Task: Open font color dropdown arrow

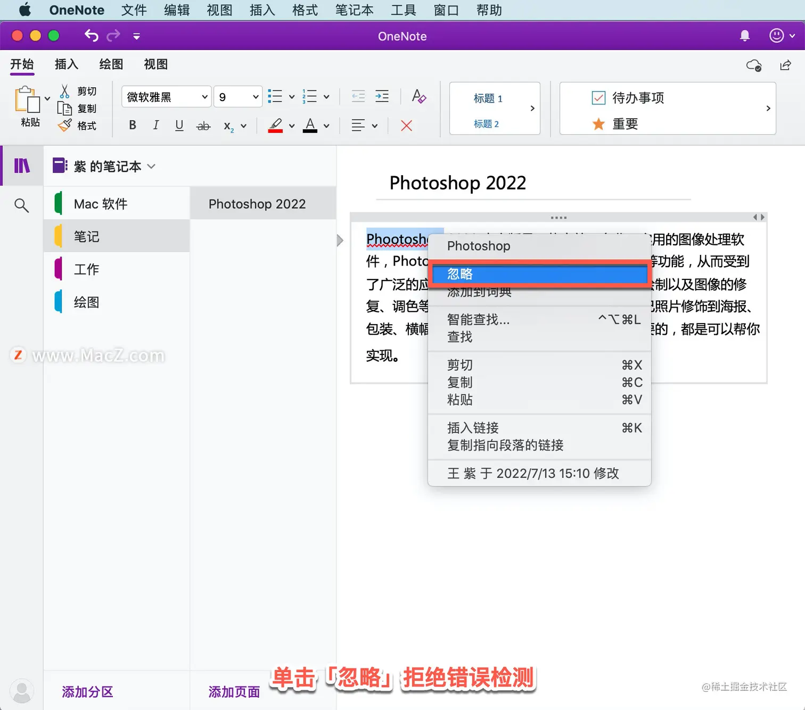Action: tap(326, 126)
